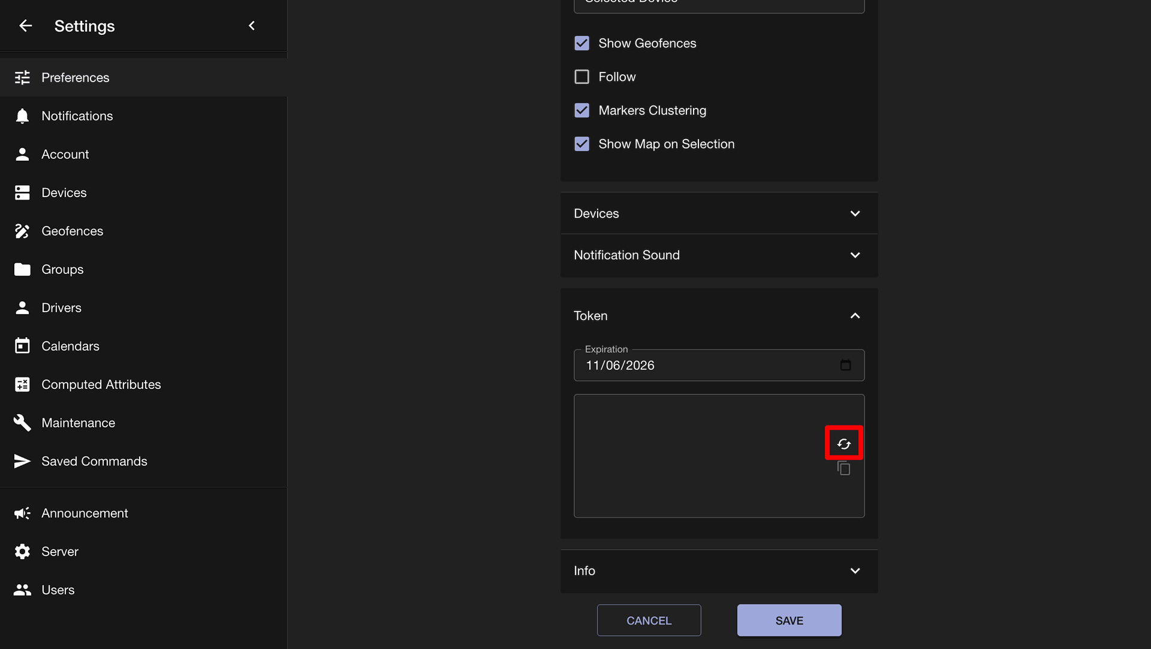
Task: Open the Notifications menu item
Action: pyautogui.click(x=143, y=116)
